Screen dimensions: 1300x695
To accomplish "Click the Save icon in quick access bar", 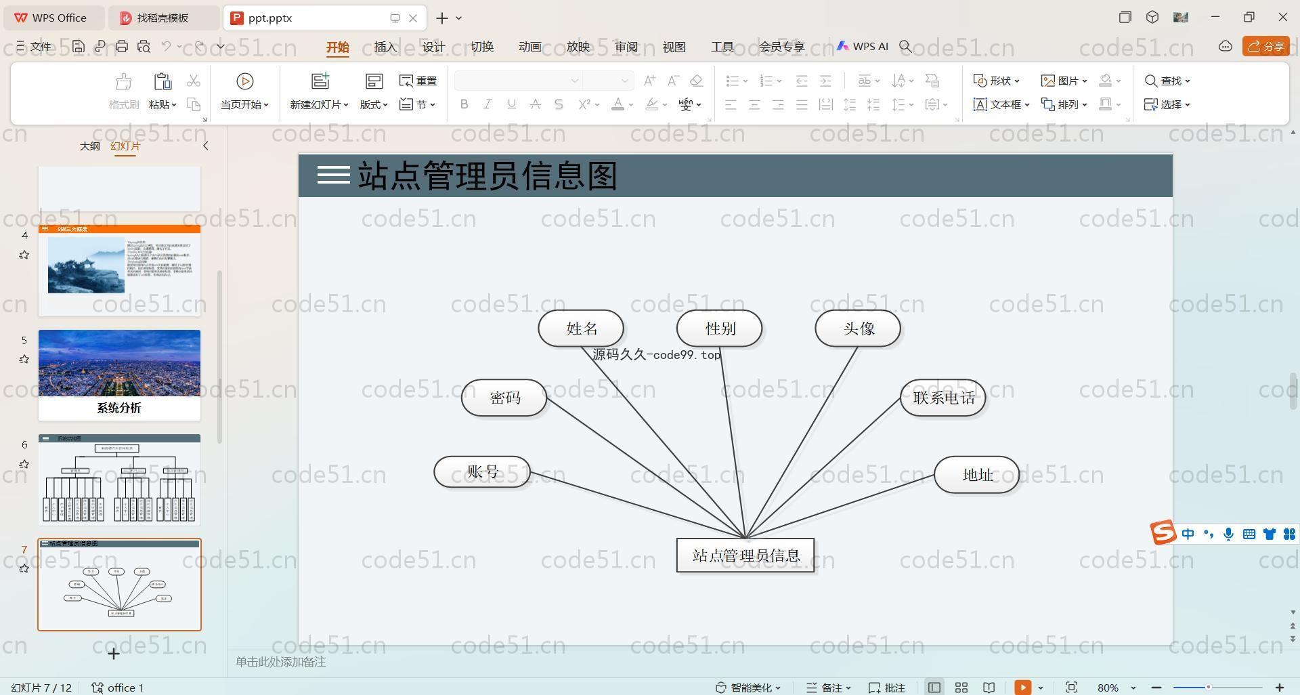I will [79, 46].
